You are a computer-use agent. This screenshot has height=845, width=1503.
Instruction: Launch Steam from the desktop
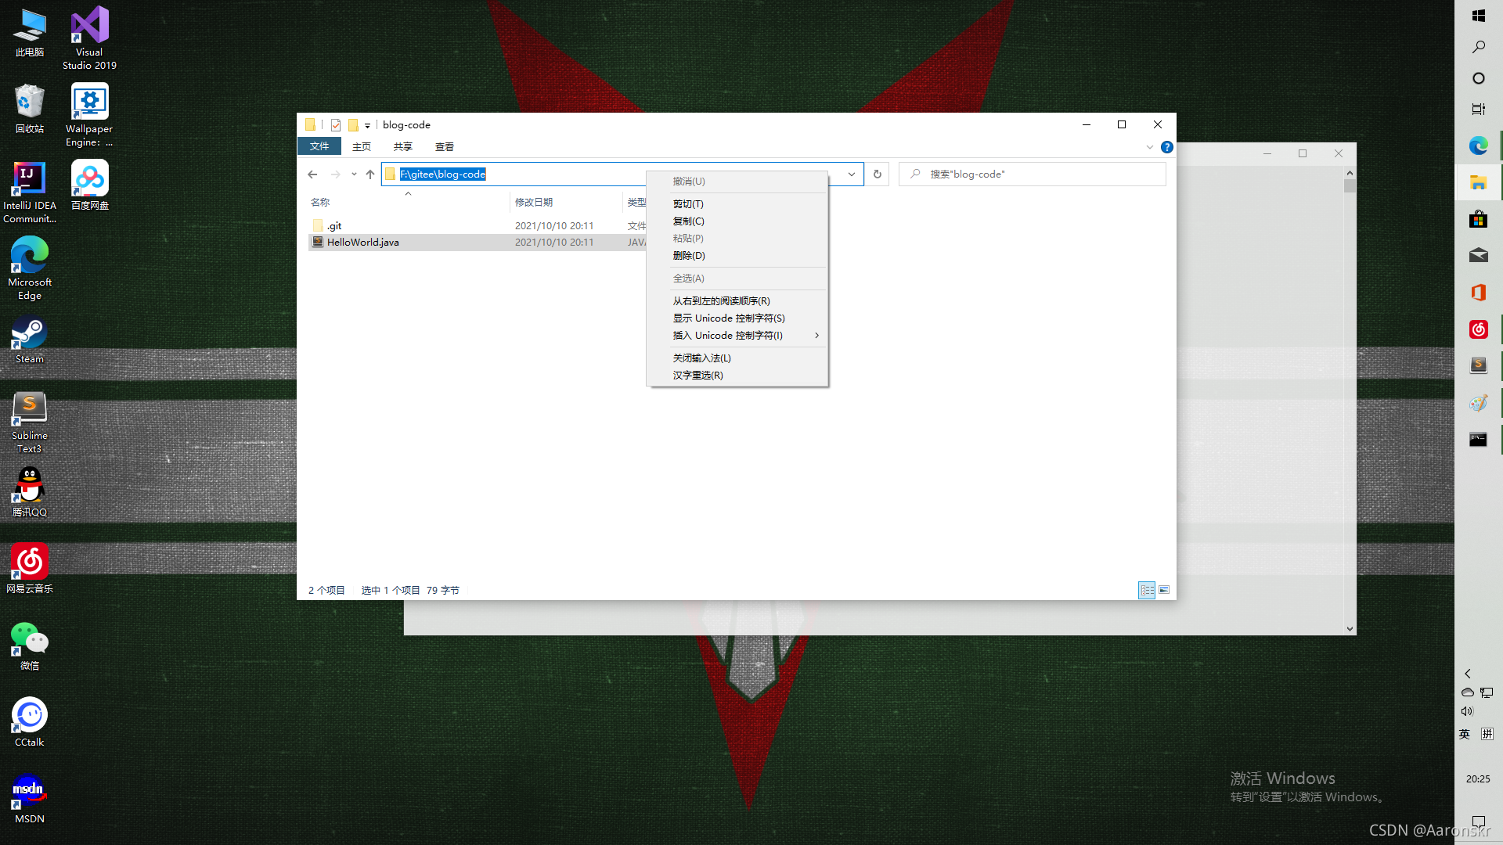[30, 340]
